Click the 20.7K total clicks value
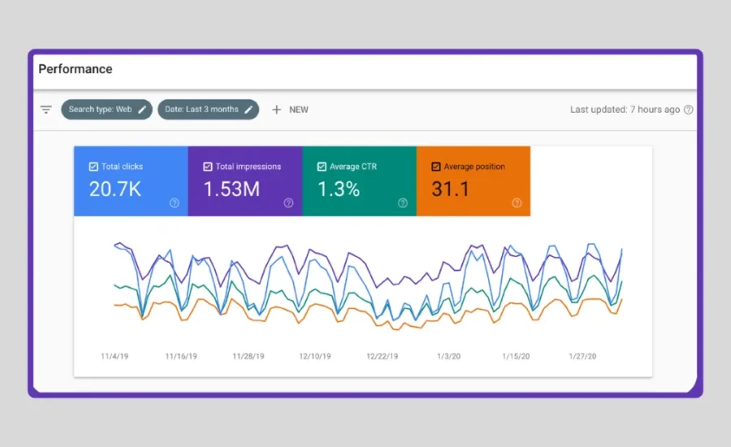Screen dimensions: 731x447 coord(116,189)
